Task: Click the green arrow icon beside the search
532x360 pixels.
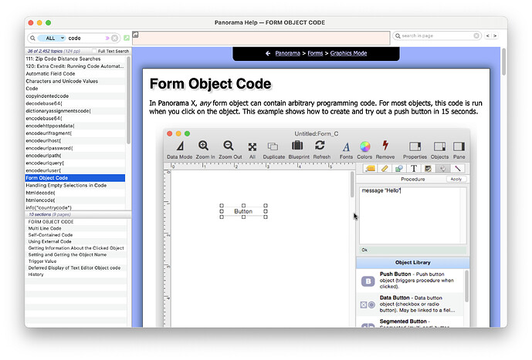Action: [x=127, y=38]
